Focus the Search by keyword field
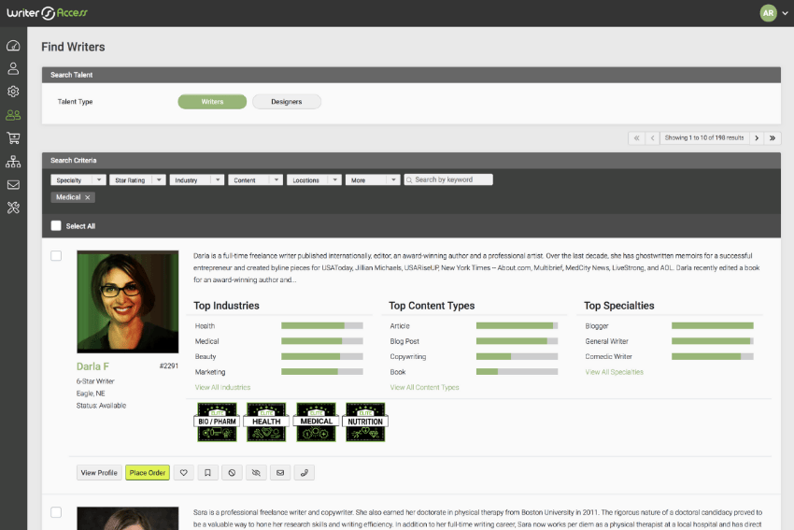The image size is (794, 530). pos(448,179)
